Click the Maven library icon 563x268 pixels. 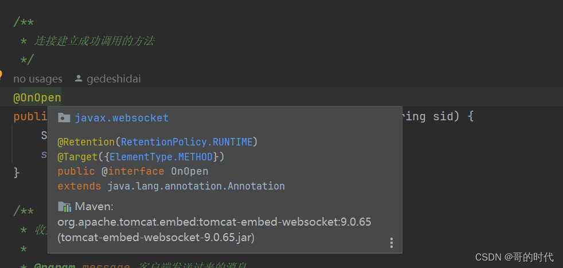click(64, 206)
